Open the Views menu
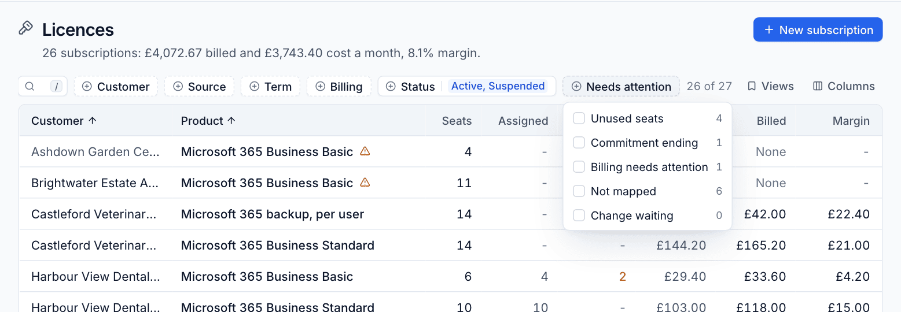This screenshot has height=312, width=901. (770, 86)
